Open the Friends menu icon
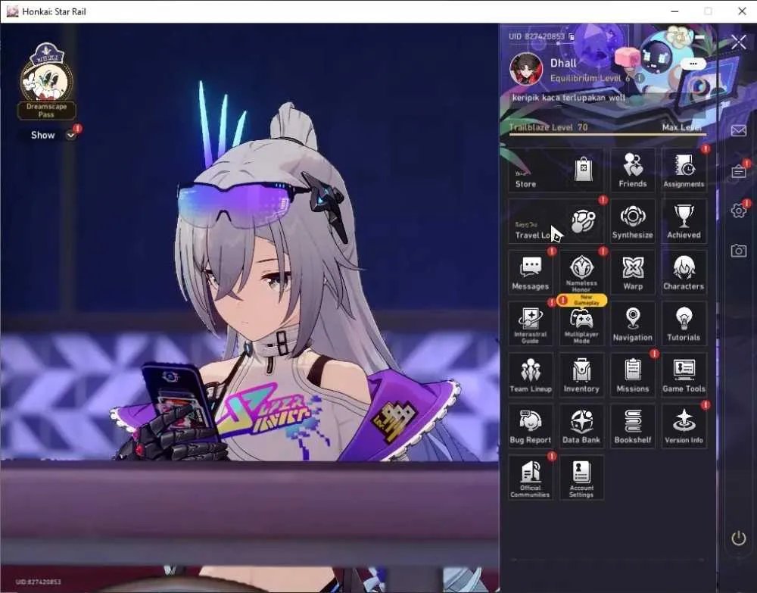 pyautogui.click(x=632, y=170)
